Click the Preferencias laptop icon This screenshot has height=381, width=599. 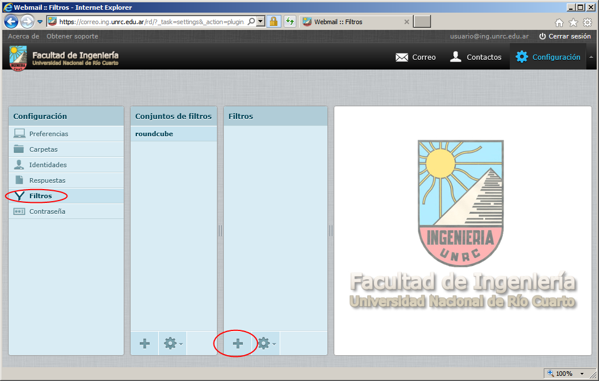[19, 133]
